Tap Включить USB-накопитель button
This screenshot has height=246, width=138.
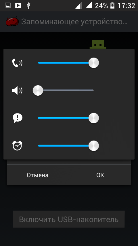click(69, 219)
